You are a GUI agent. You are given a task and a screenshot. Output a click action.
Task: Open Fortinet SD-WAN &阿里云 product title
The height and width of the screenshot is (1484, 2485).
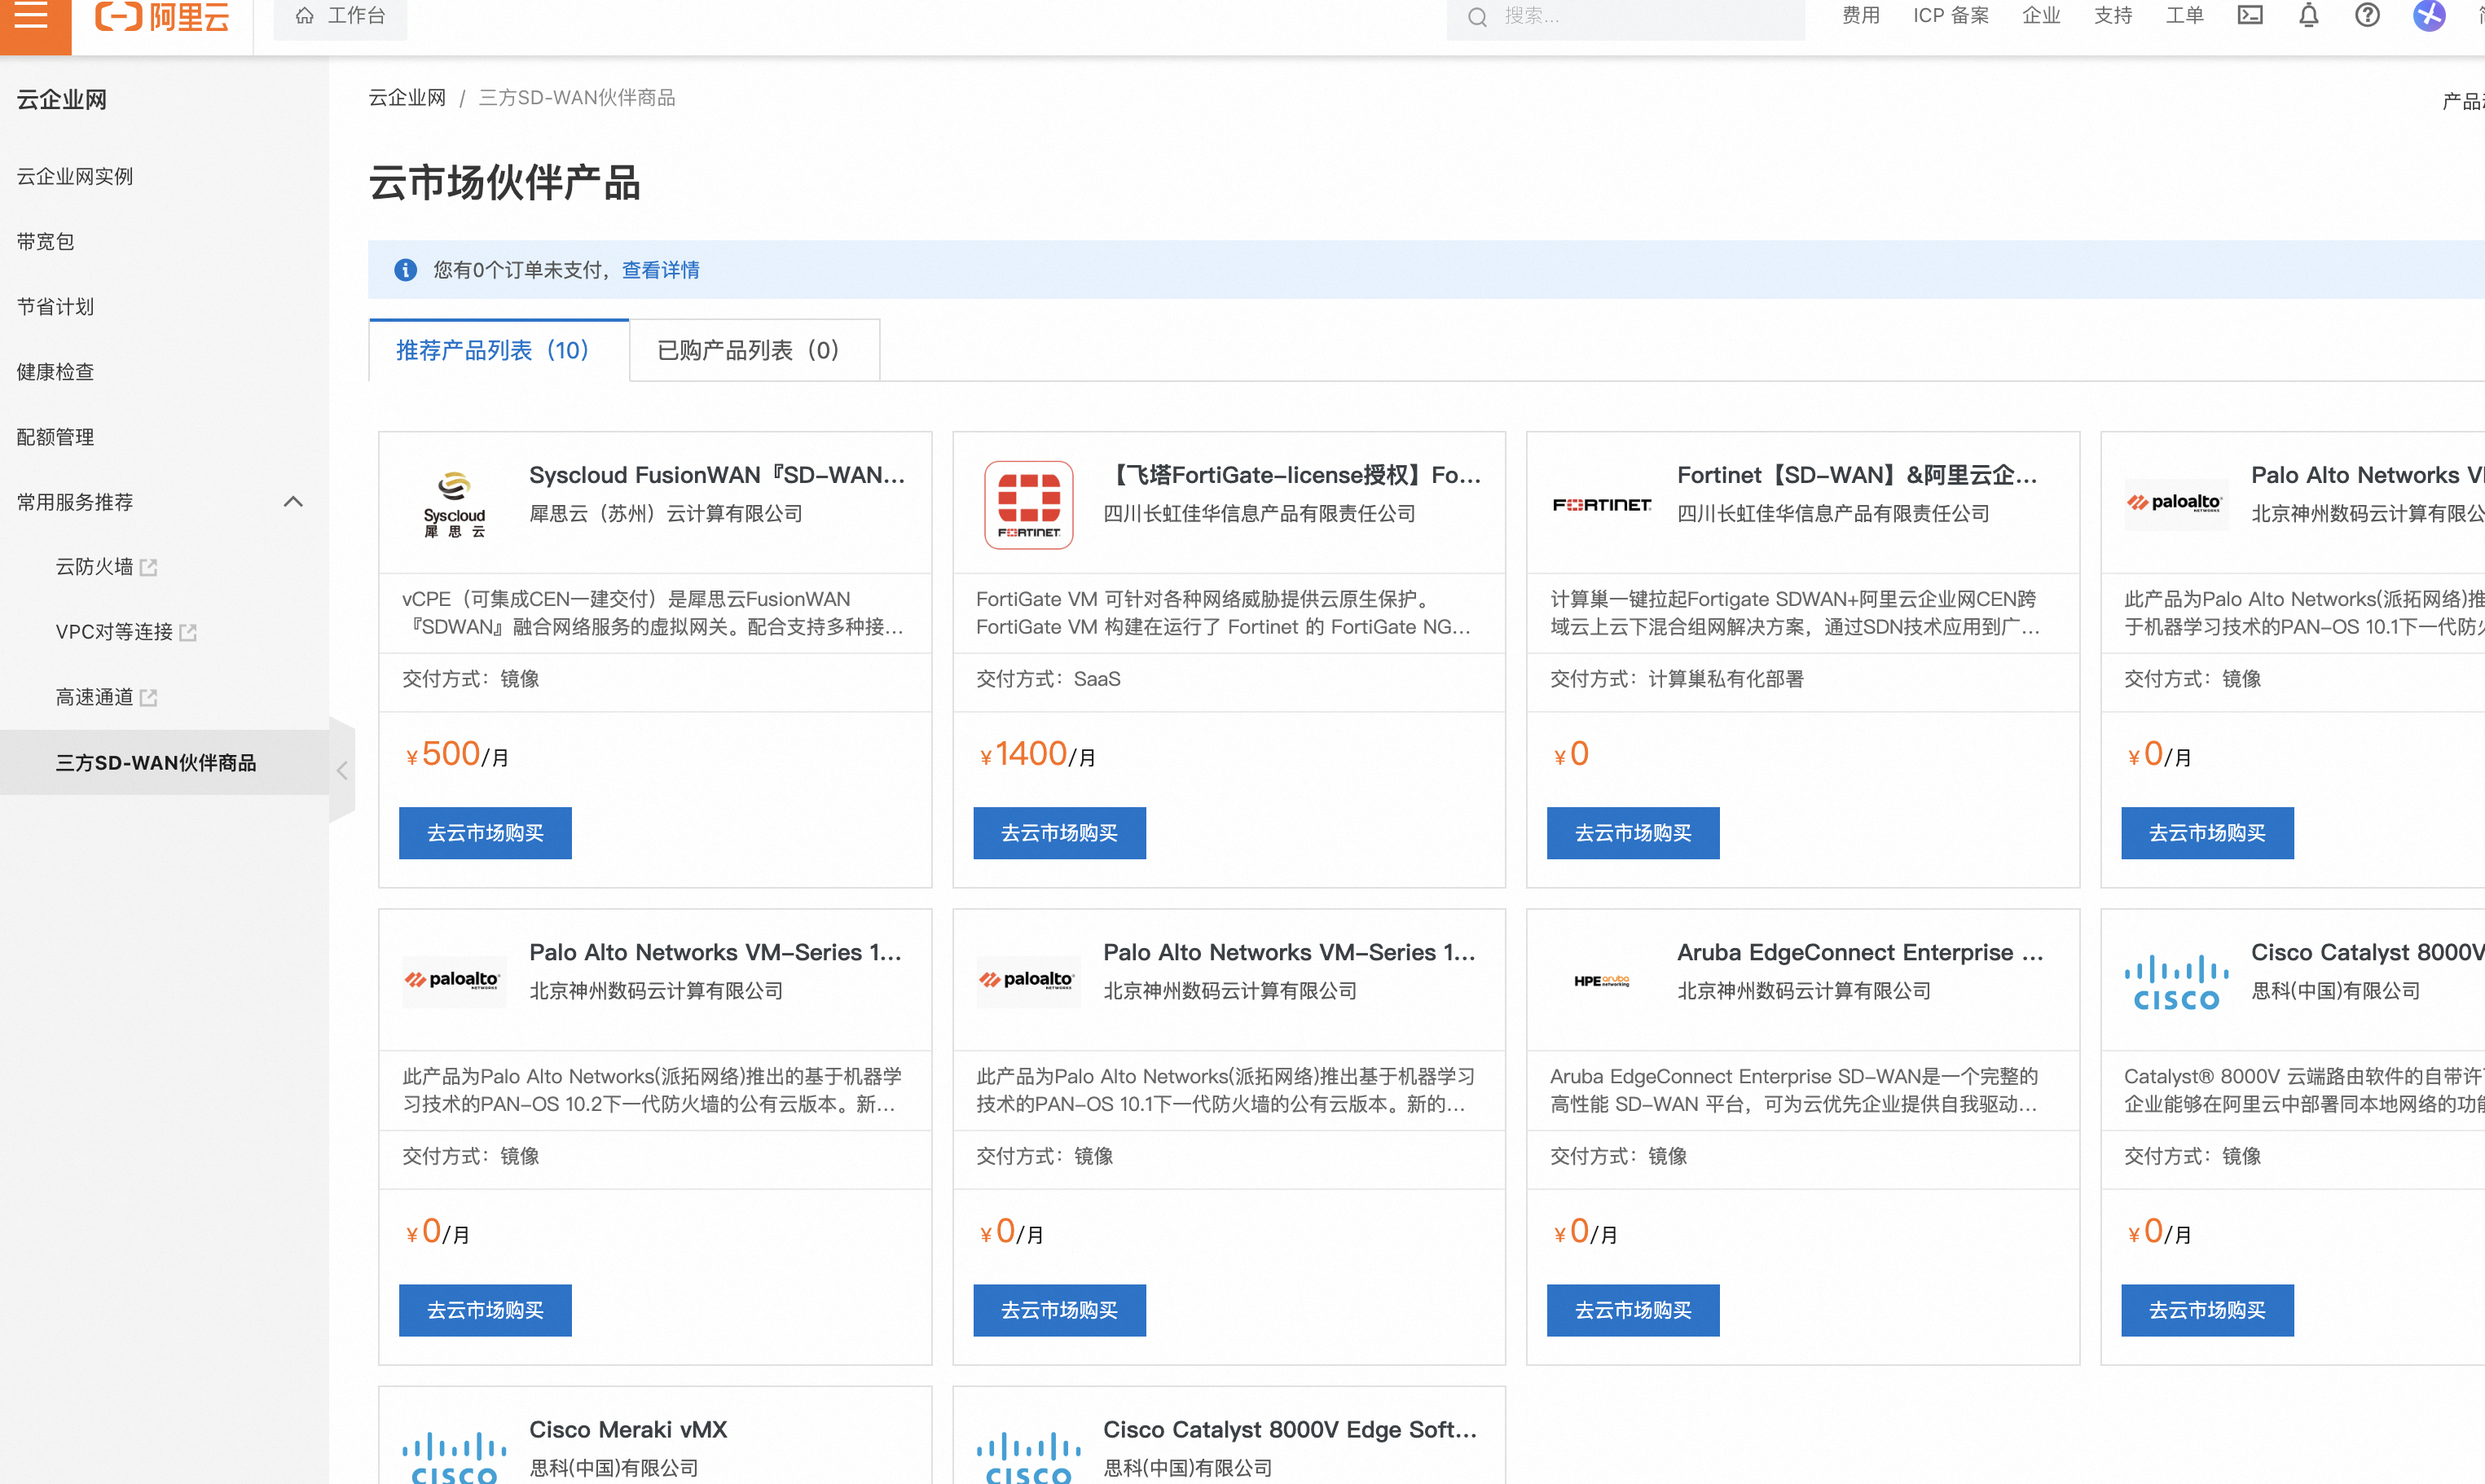(1857, 475)
